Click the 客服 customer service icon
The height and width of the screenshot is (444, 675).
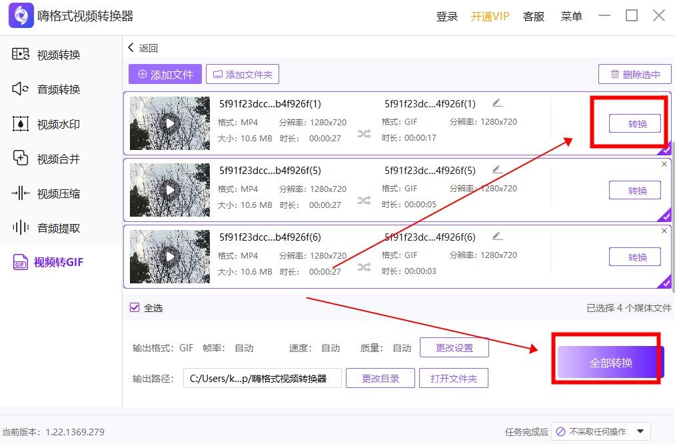(533, 16)
